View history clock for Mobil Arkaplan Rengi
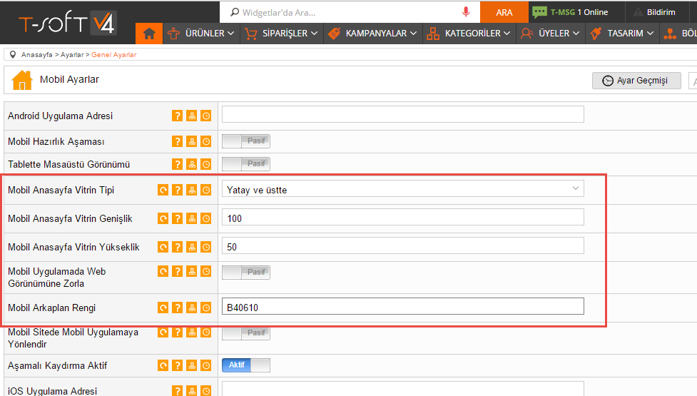This screenshot has height=396, width=697. pyautogui.click(x=205, y=308)
